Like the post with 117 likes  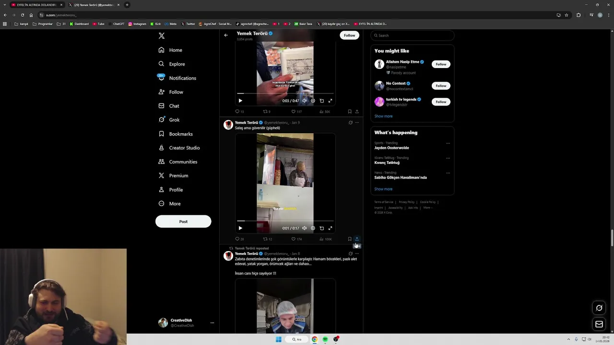point(296,112)
